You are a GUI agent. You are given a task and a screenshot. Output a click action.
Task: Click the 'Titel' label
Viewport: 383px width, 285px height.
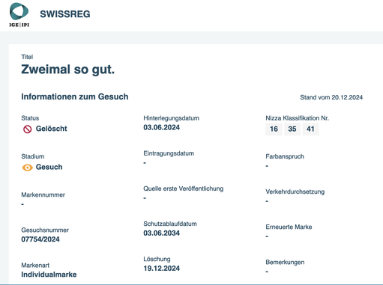coord(27,57)
